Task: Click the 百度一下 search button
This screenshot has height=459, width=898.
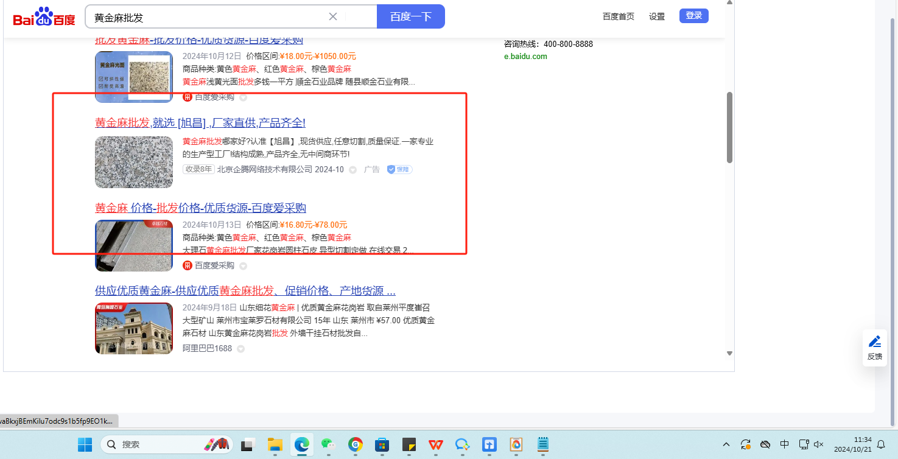Action: pyautogui.click(x=410, y=16)
